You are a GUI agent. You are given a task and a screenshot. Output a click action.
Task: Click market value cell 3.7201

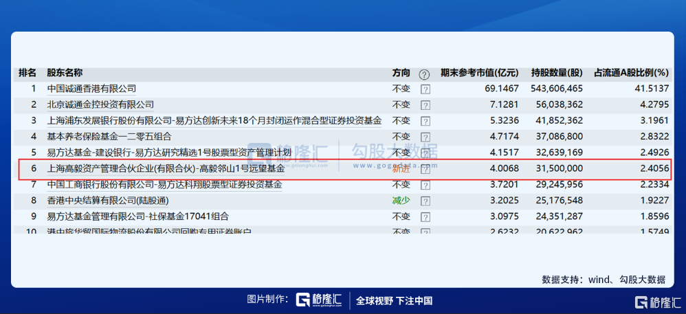(504, 184)
